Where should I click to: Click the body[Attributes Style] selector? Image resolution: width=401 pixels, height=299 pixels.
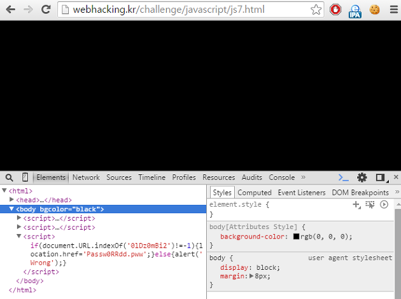tap(253, 226)
